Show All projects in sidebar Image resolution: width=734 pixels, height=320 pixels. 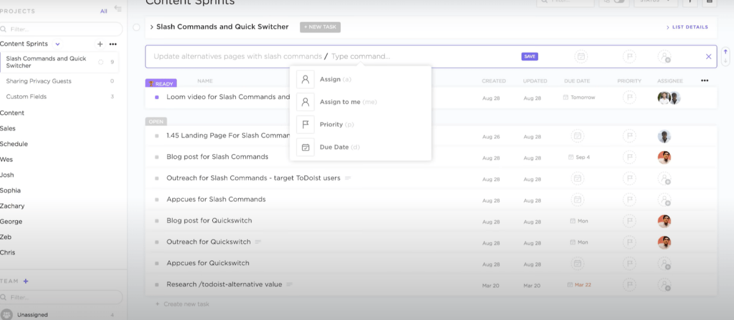(104, 11)
